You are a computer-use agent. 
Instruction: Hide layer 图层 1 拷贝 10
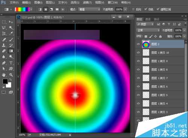(x=138, y=52)
